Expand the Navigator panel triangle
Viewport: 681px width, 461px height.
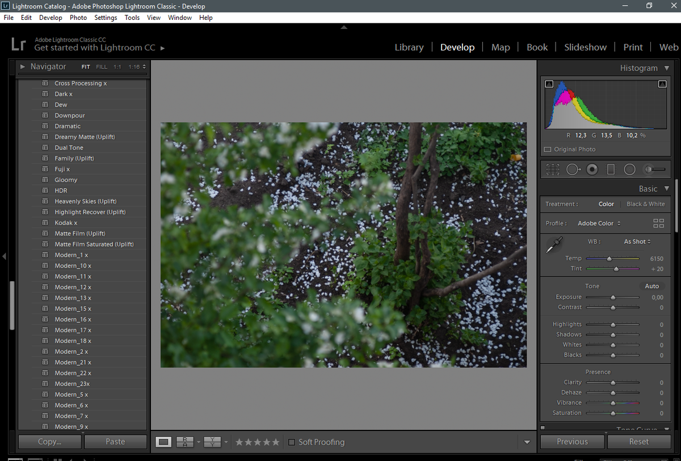(23, 66)
